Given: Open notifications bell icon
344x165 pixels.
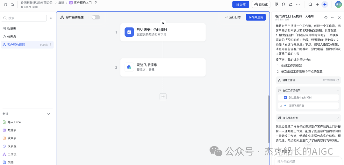Looking at the screenshot, I should (291, 4).
